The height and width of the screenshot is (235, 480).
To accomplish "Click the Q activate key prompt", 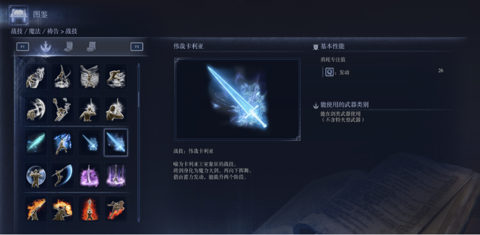I will (330, 72).
